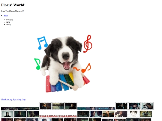
Task: Click the stamp of man hugging a dog
Action: [x=147, y=106]
